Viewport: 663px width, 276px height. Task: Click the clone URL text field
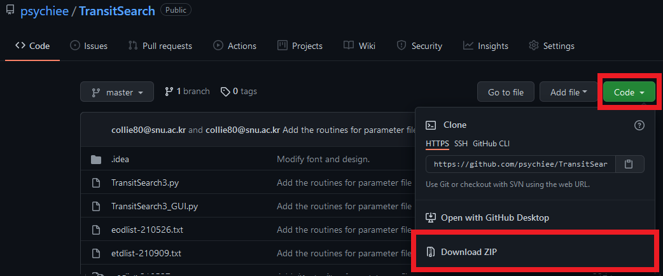tap(520, 164)
